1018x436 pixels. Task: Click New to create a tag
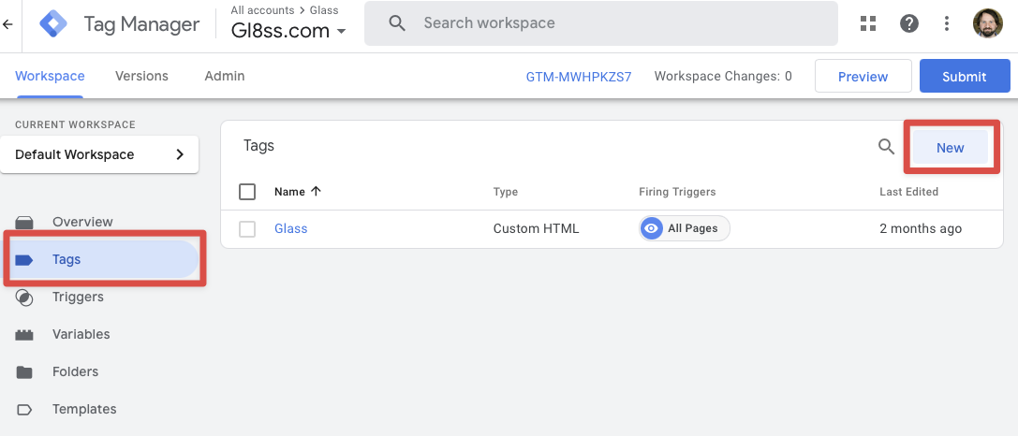click(x=950, y=148)
